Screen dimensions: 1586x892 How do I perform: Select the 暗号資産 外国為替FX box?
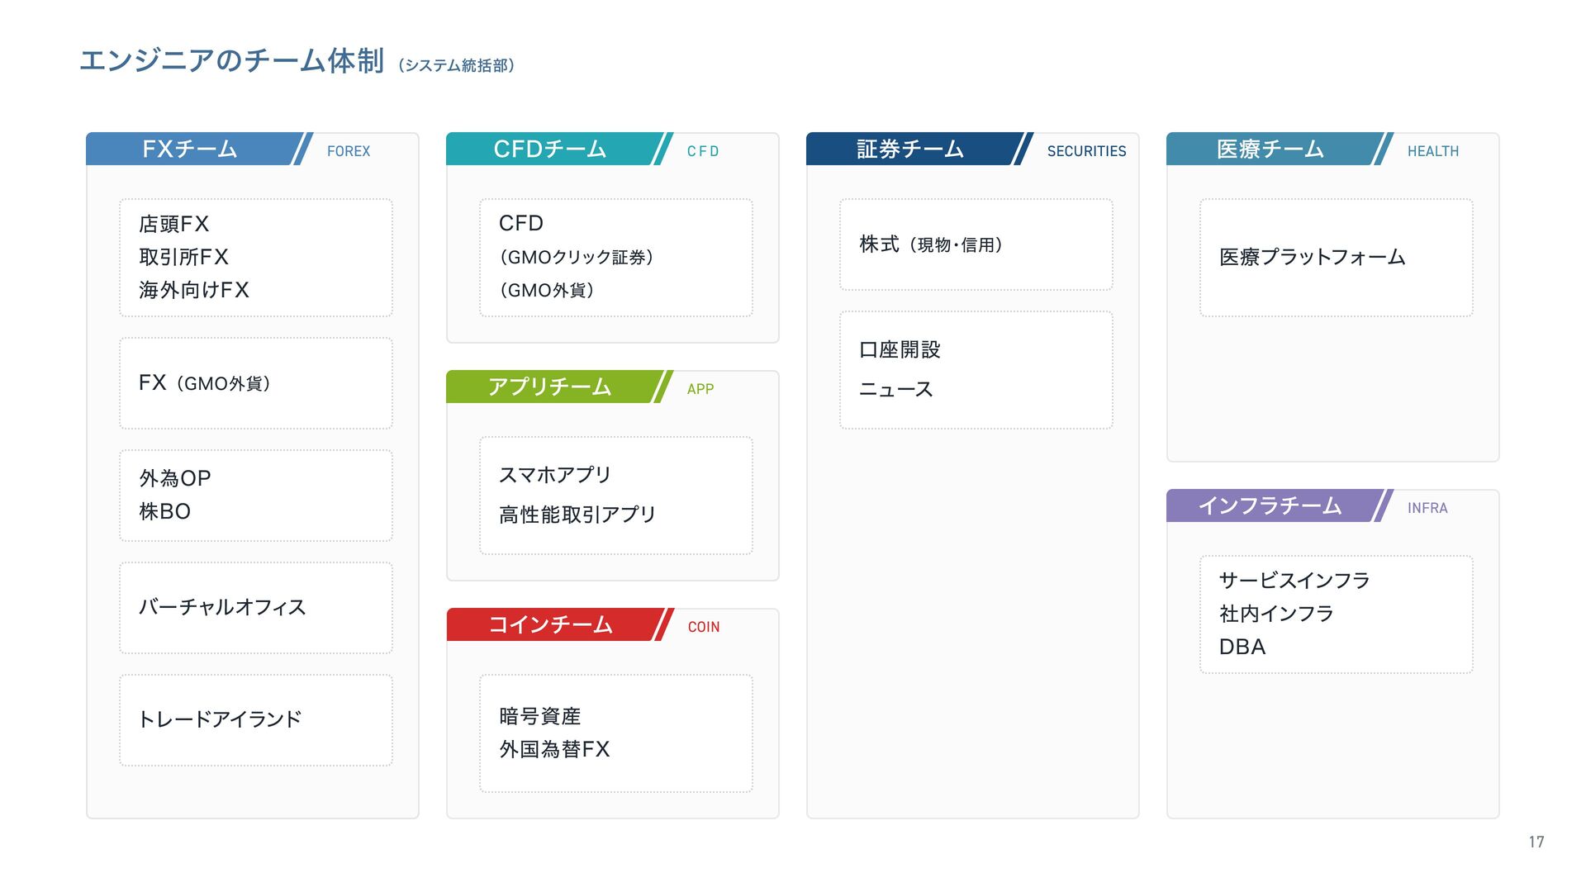coord(615,733)
